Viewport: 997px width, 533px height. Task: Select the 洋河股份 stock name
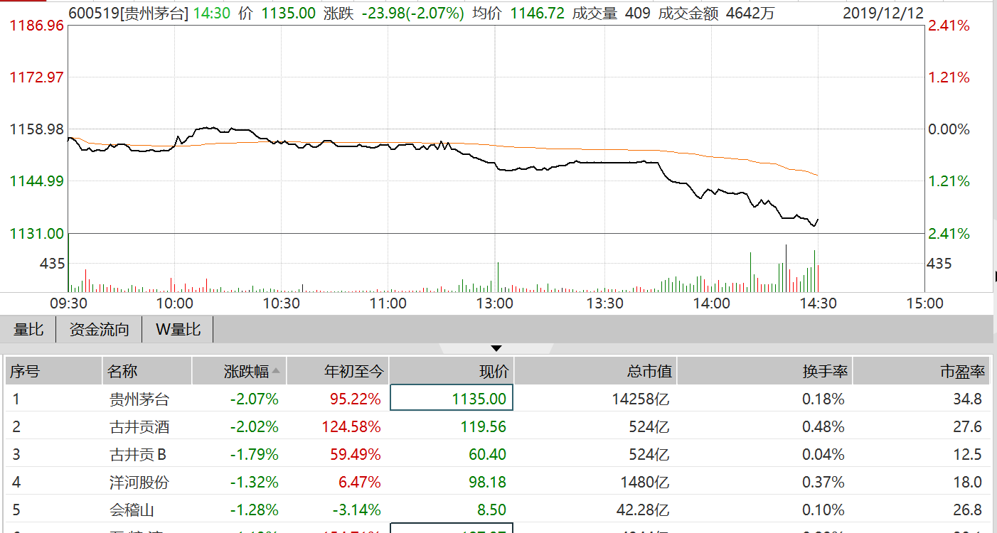pos(139,483)
